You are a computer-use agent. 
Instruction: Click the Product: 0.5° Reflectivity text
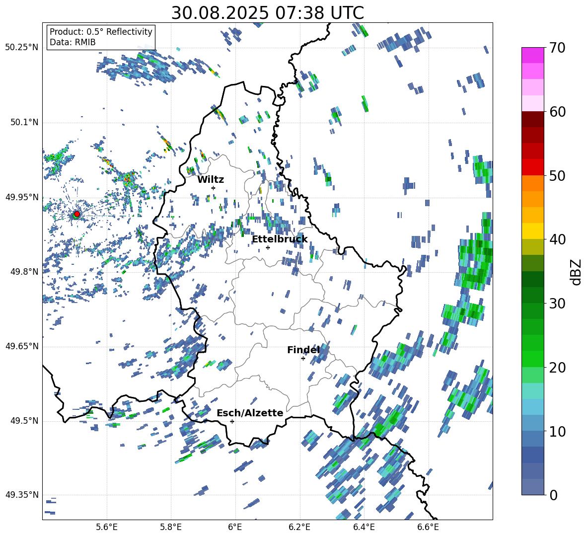click(101, 31)
